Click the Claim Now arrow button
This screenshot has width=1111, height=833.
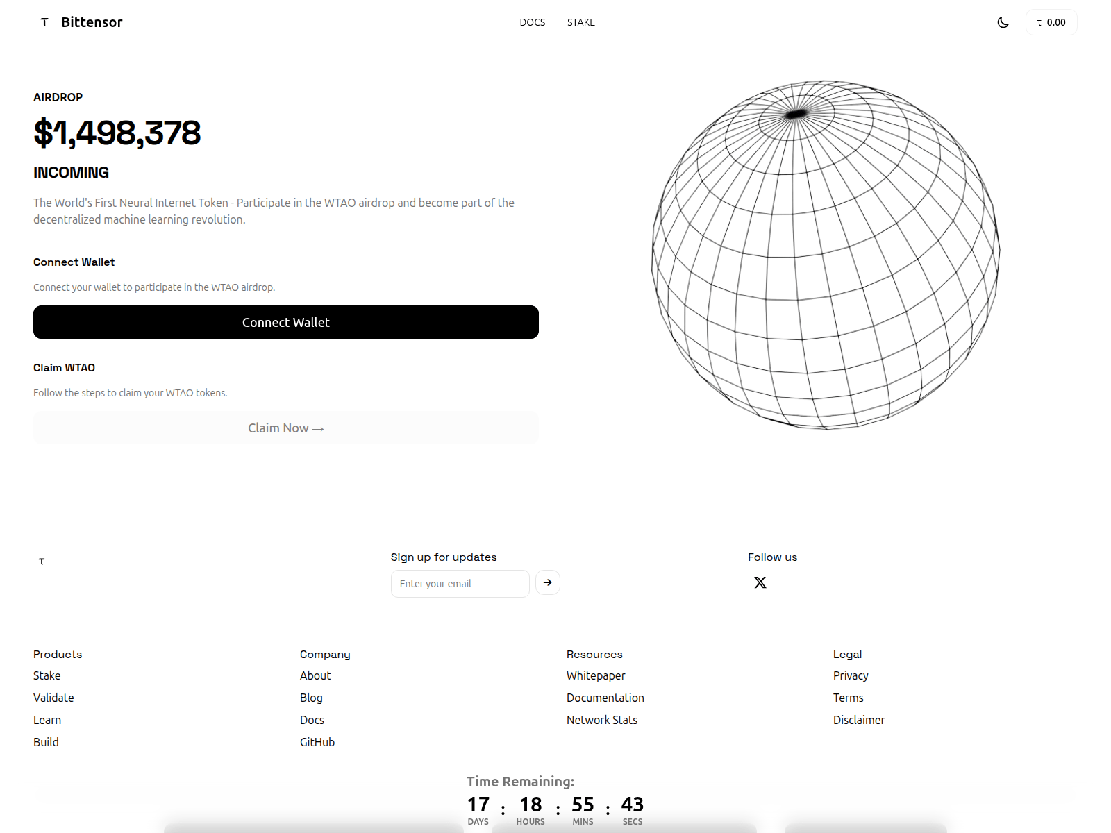(x=286, y=428)
